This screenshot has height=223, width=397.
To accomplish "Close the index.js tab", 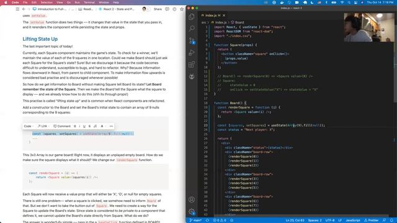I will 224,15.
